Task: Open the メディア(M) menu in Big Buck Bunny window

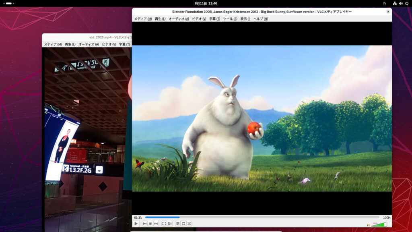Action: [143, 19]
